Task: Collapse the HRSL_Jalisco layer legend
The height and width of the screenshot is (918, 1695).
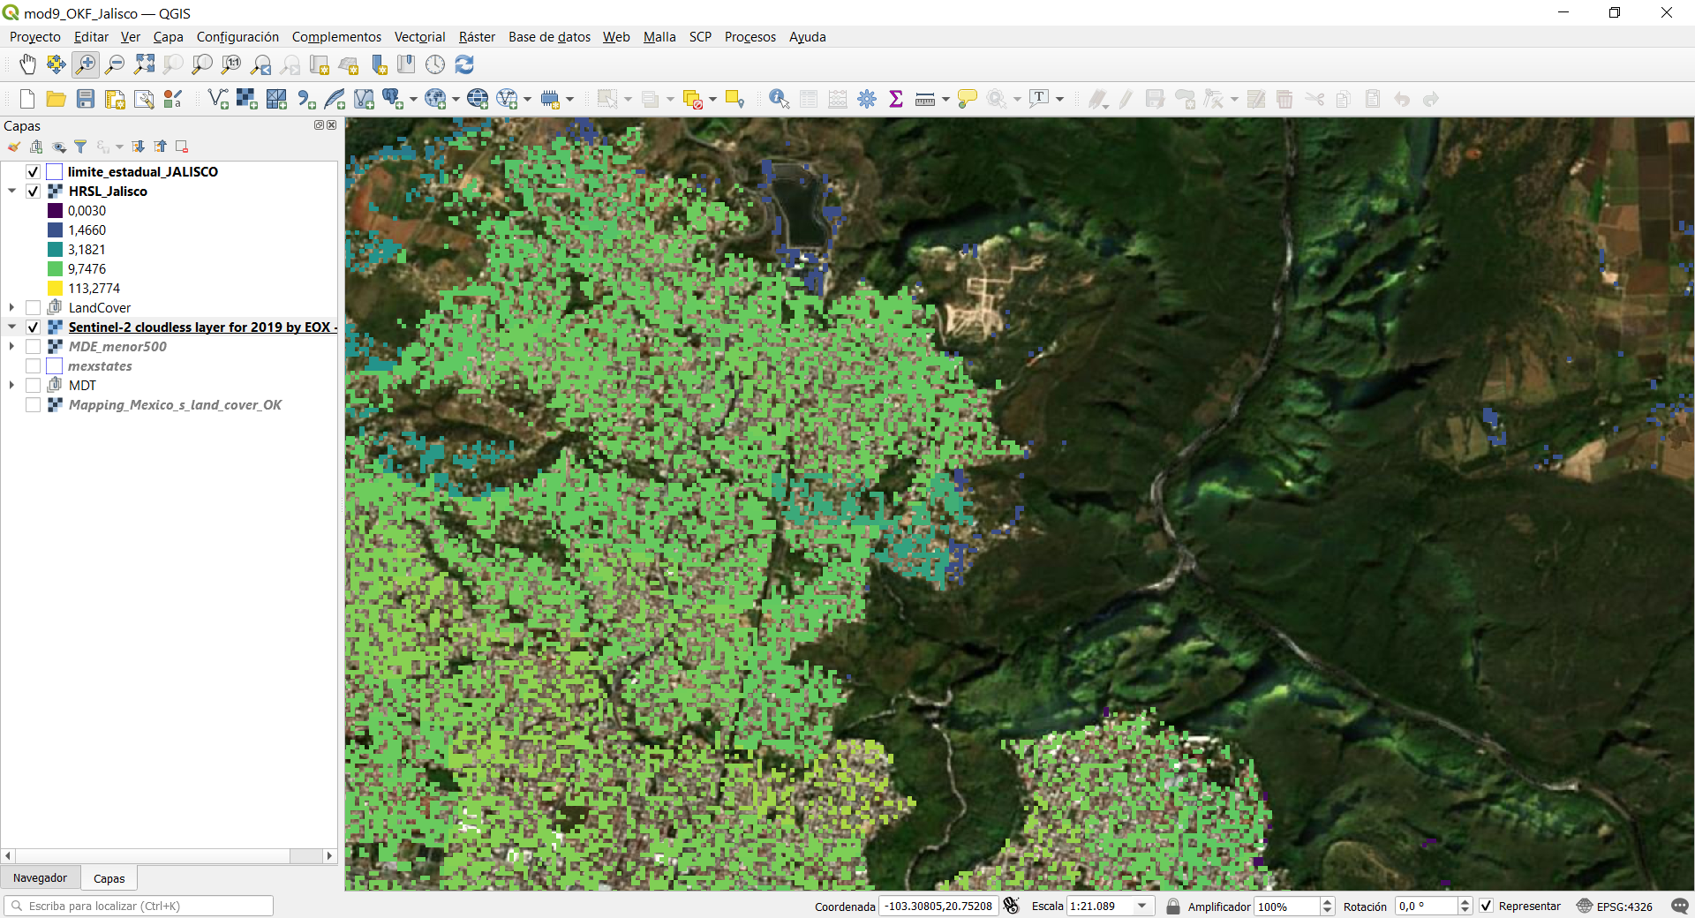Action: point(11,191)
